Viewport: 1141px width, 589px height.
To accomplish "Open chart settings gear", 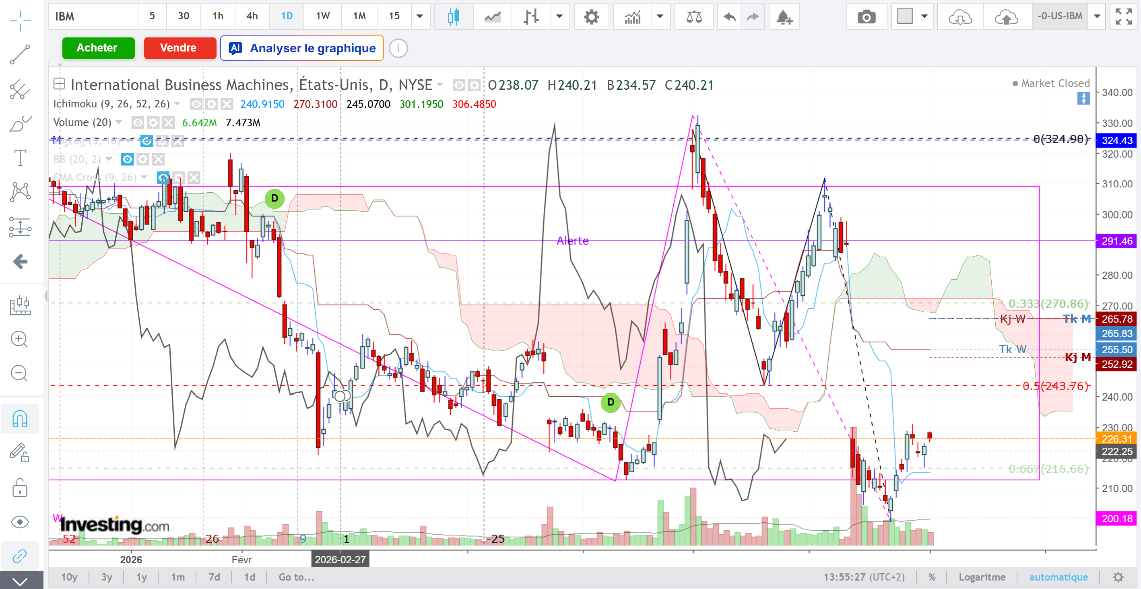I will coord(591,17).
